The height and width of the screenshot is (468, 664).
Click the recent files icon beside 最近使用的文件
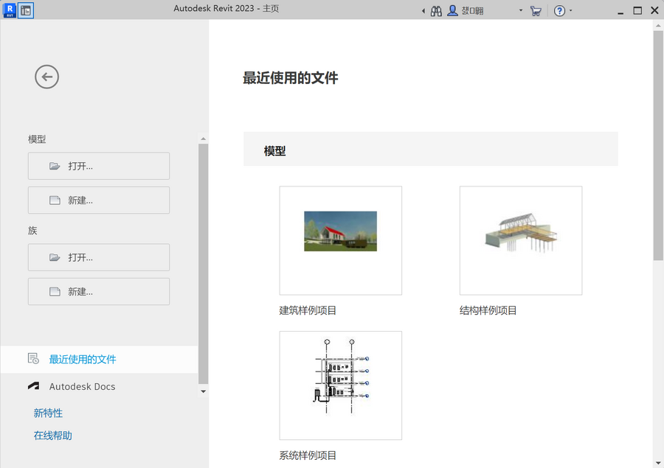[x=33, y=359]
